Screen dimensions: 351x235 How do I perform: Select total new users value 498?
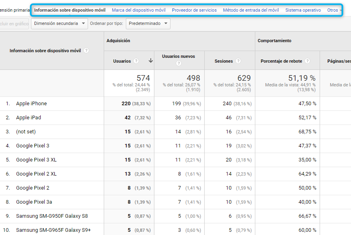(x=193, y=78)
